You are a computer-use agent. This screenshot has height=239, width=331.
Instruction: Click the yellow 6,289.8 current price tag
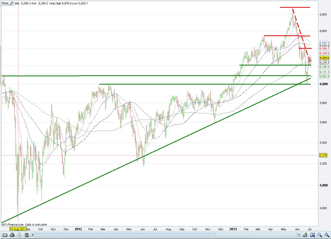(324, 58)
